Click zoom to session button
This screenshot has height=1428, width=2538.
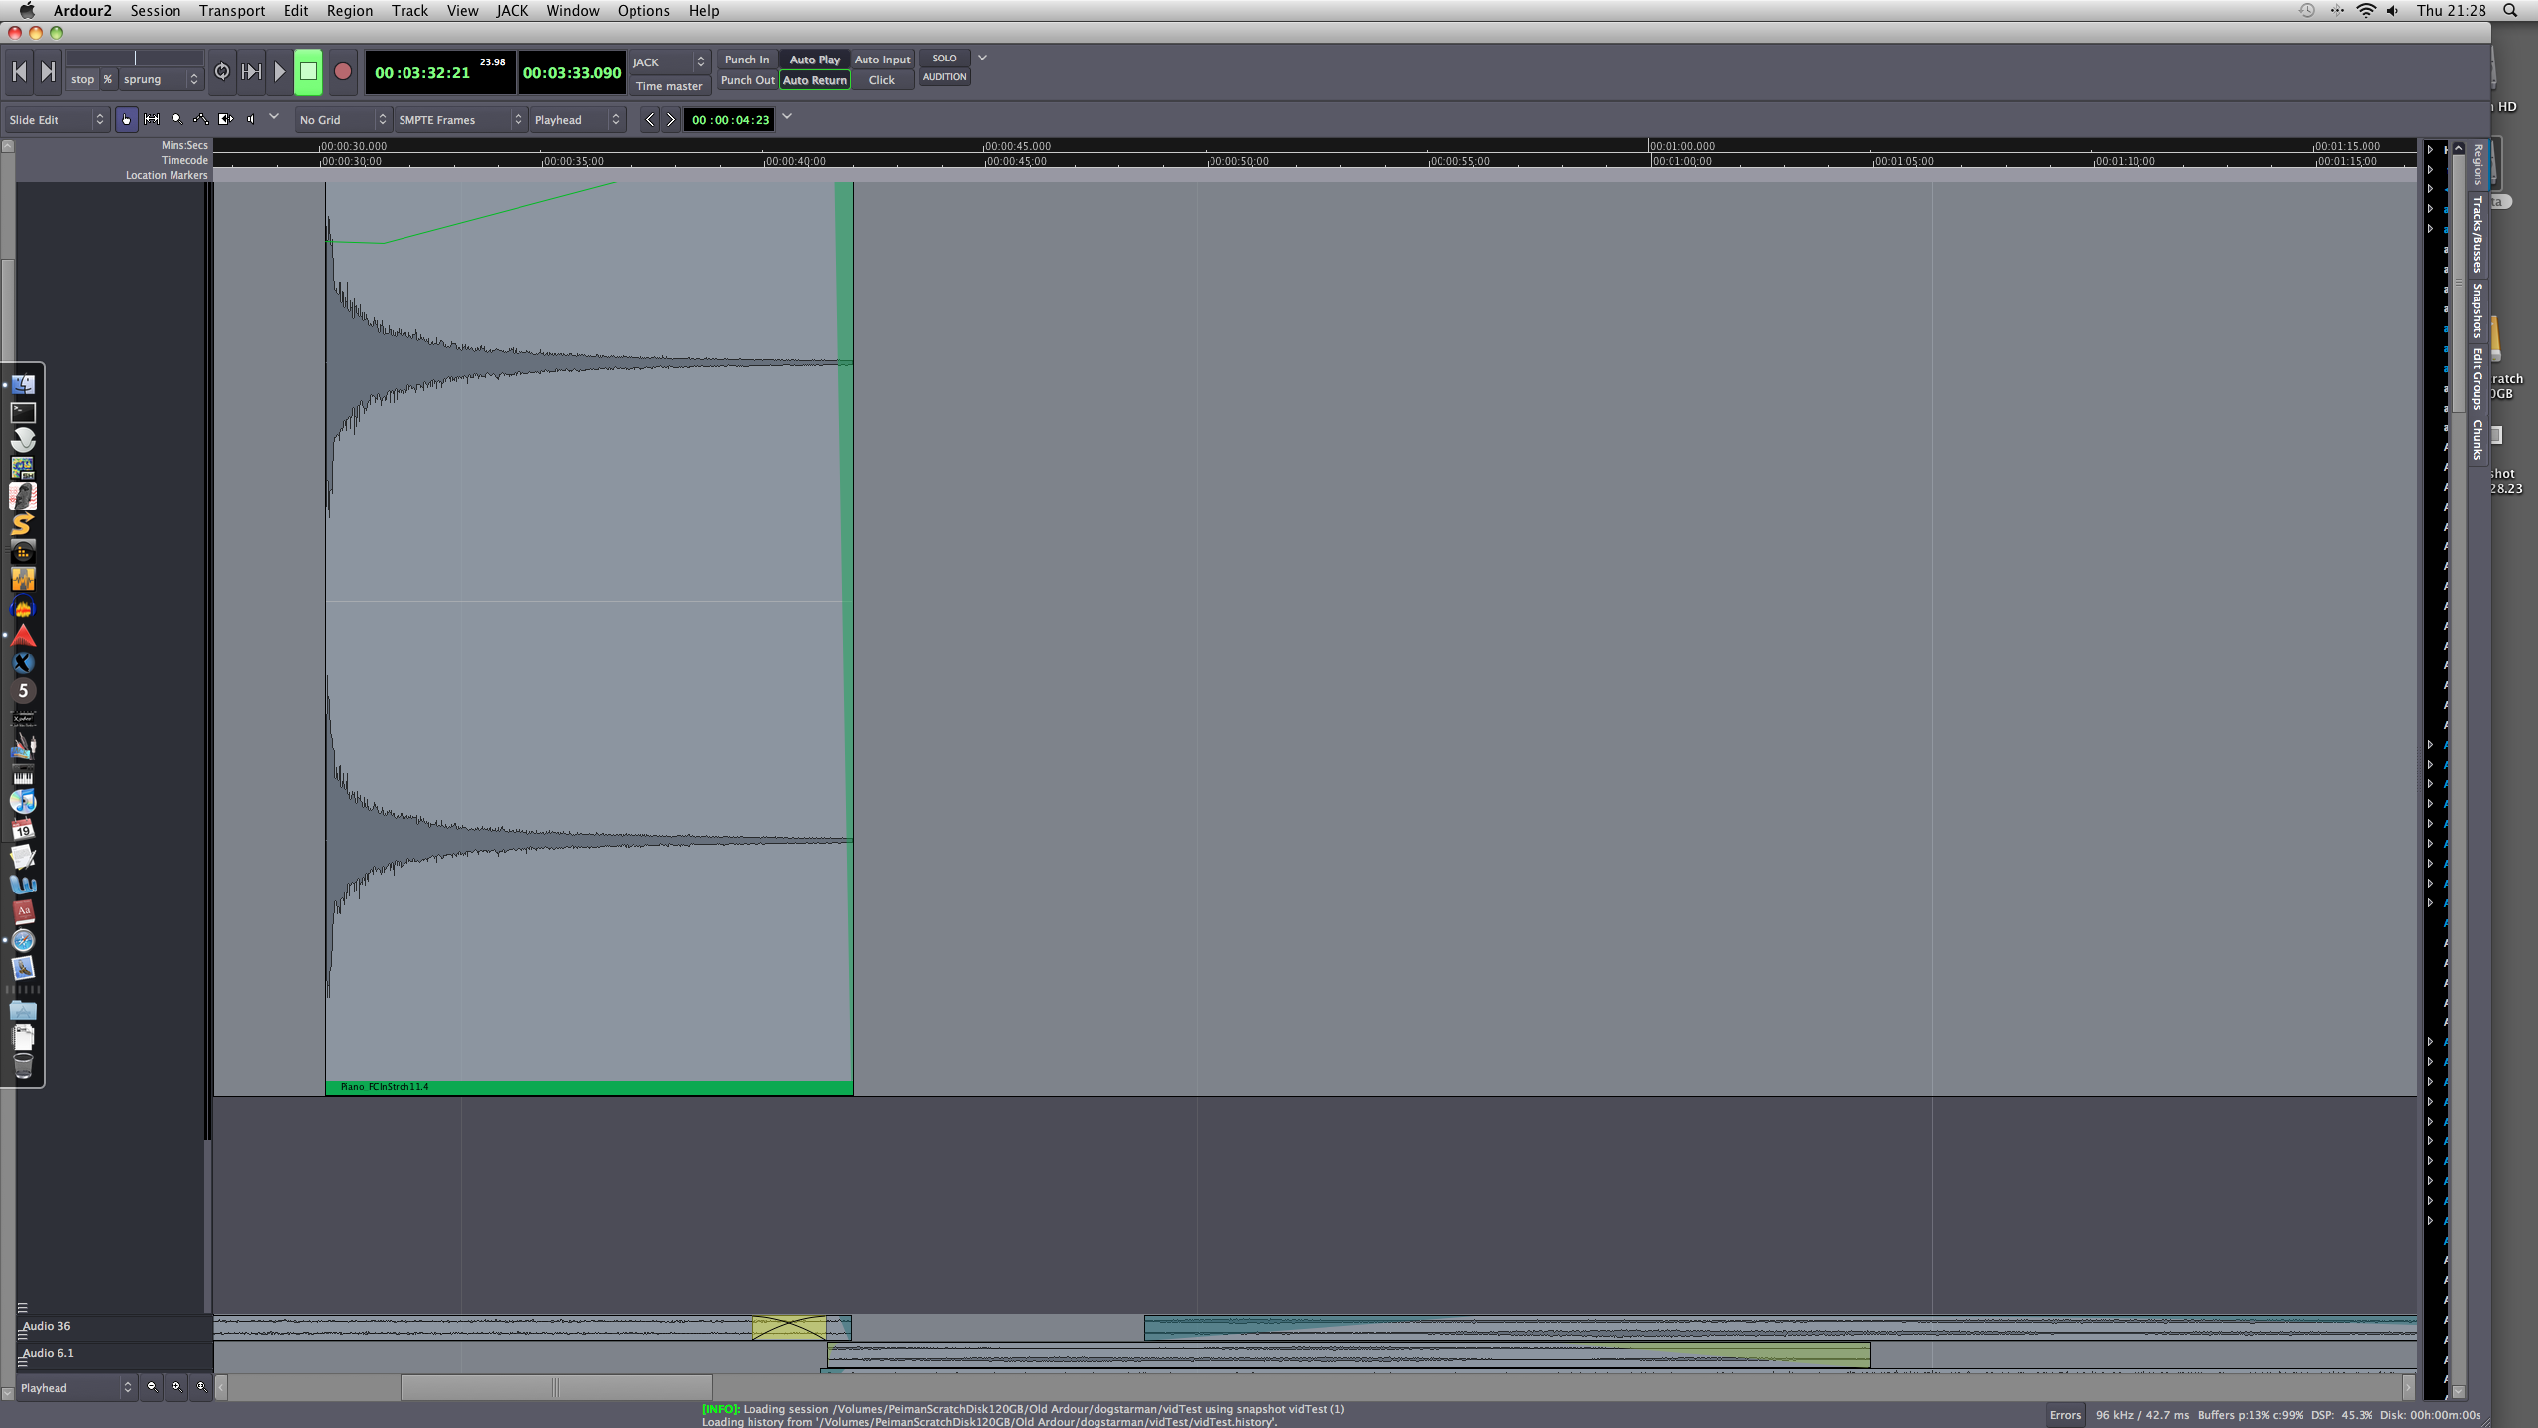[201, 1386]
